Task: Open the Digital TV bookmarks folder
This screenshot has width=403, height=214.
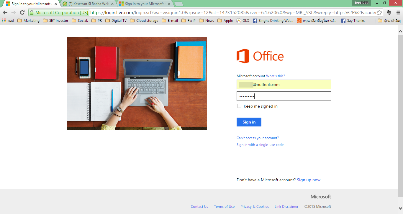Action: click(116, 21)
